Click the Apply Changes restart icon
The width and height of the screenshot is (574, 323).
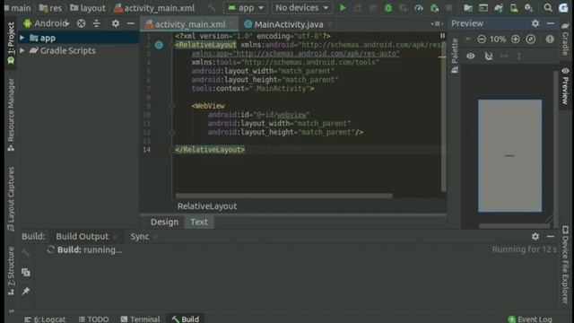tap(358, 8)
